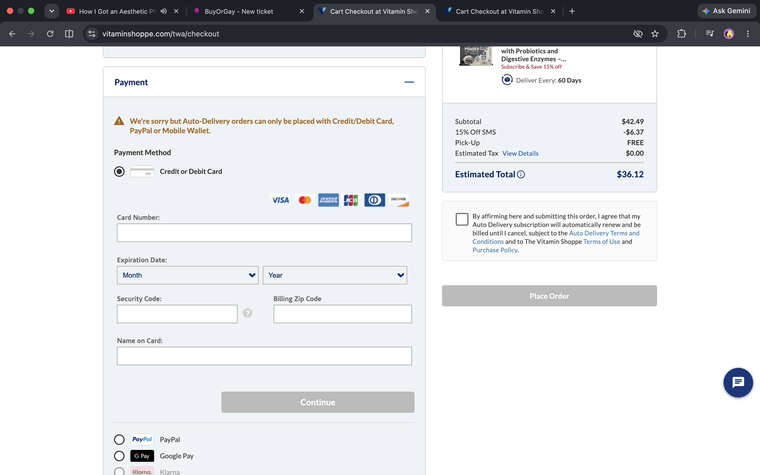
Task: Click the Visa card logo
Action: [281, 200]
